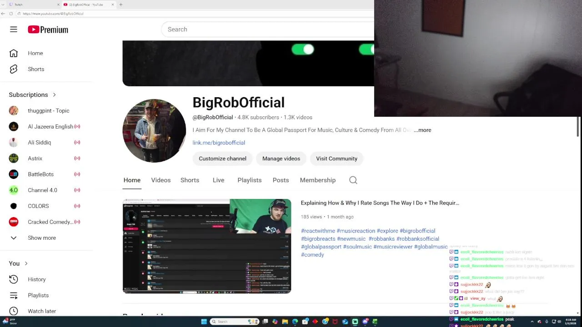Open a new browser tab
The width and height of the screenshot is (582, 327).
tap(120, 5)
